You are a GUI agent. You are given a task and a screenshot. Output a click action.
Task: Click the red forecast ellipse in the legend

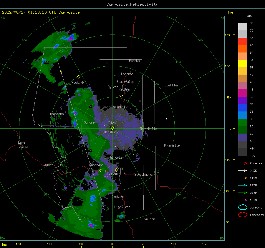(x=243, y=215)
